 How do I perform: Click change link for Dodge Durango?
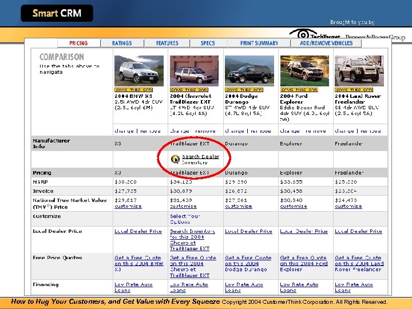(x=235, y=131)
